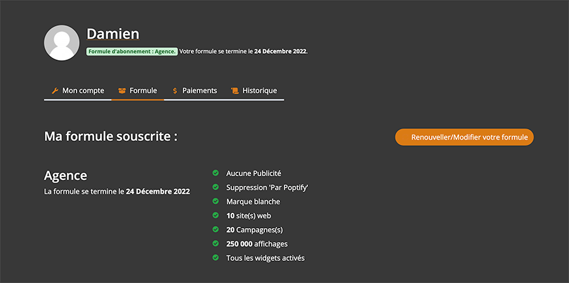Click the wrench icon beside Mon compte
The height and width of the screenshot is (283, 569).
click(x=55, y=90)
